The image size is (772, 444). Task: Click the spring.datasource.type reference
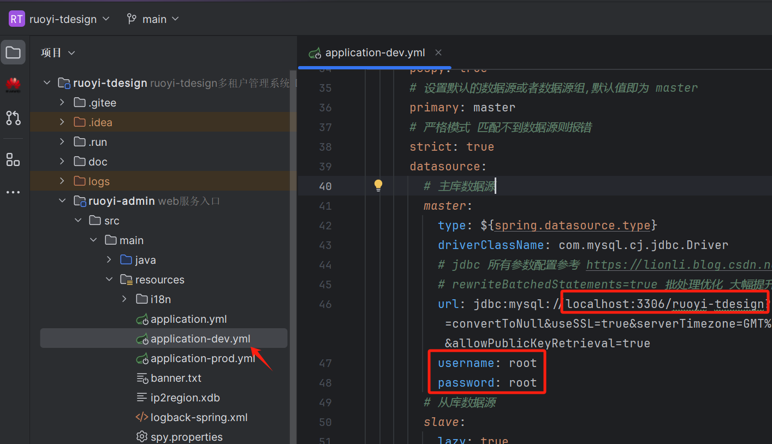point(573,226)
